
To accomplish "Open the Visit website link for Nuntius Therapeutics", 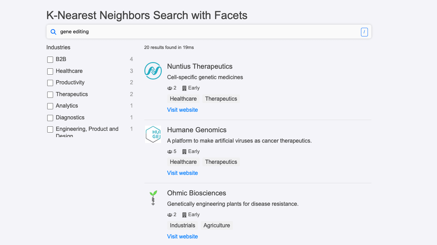I will (x=182, y=110).
